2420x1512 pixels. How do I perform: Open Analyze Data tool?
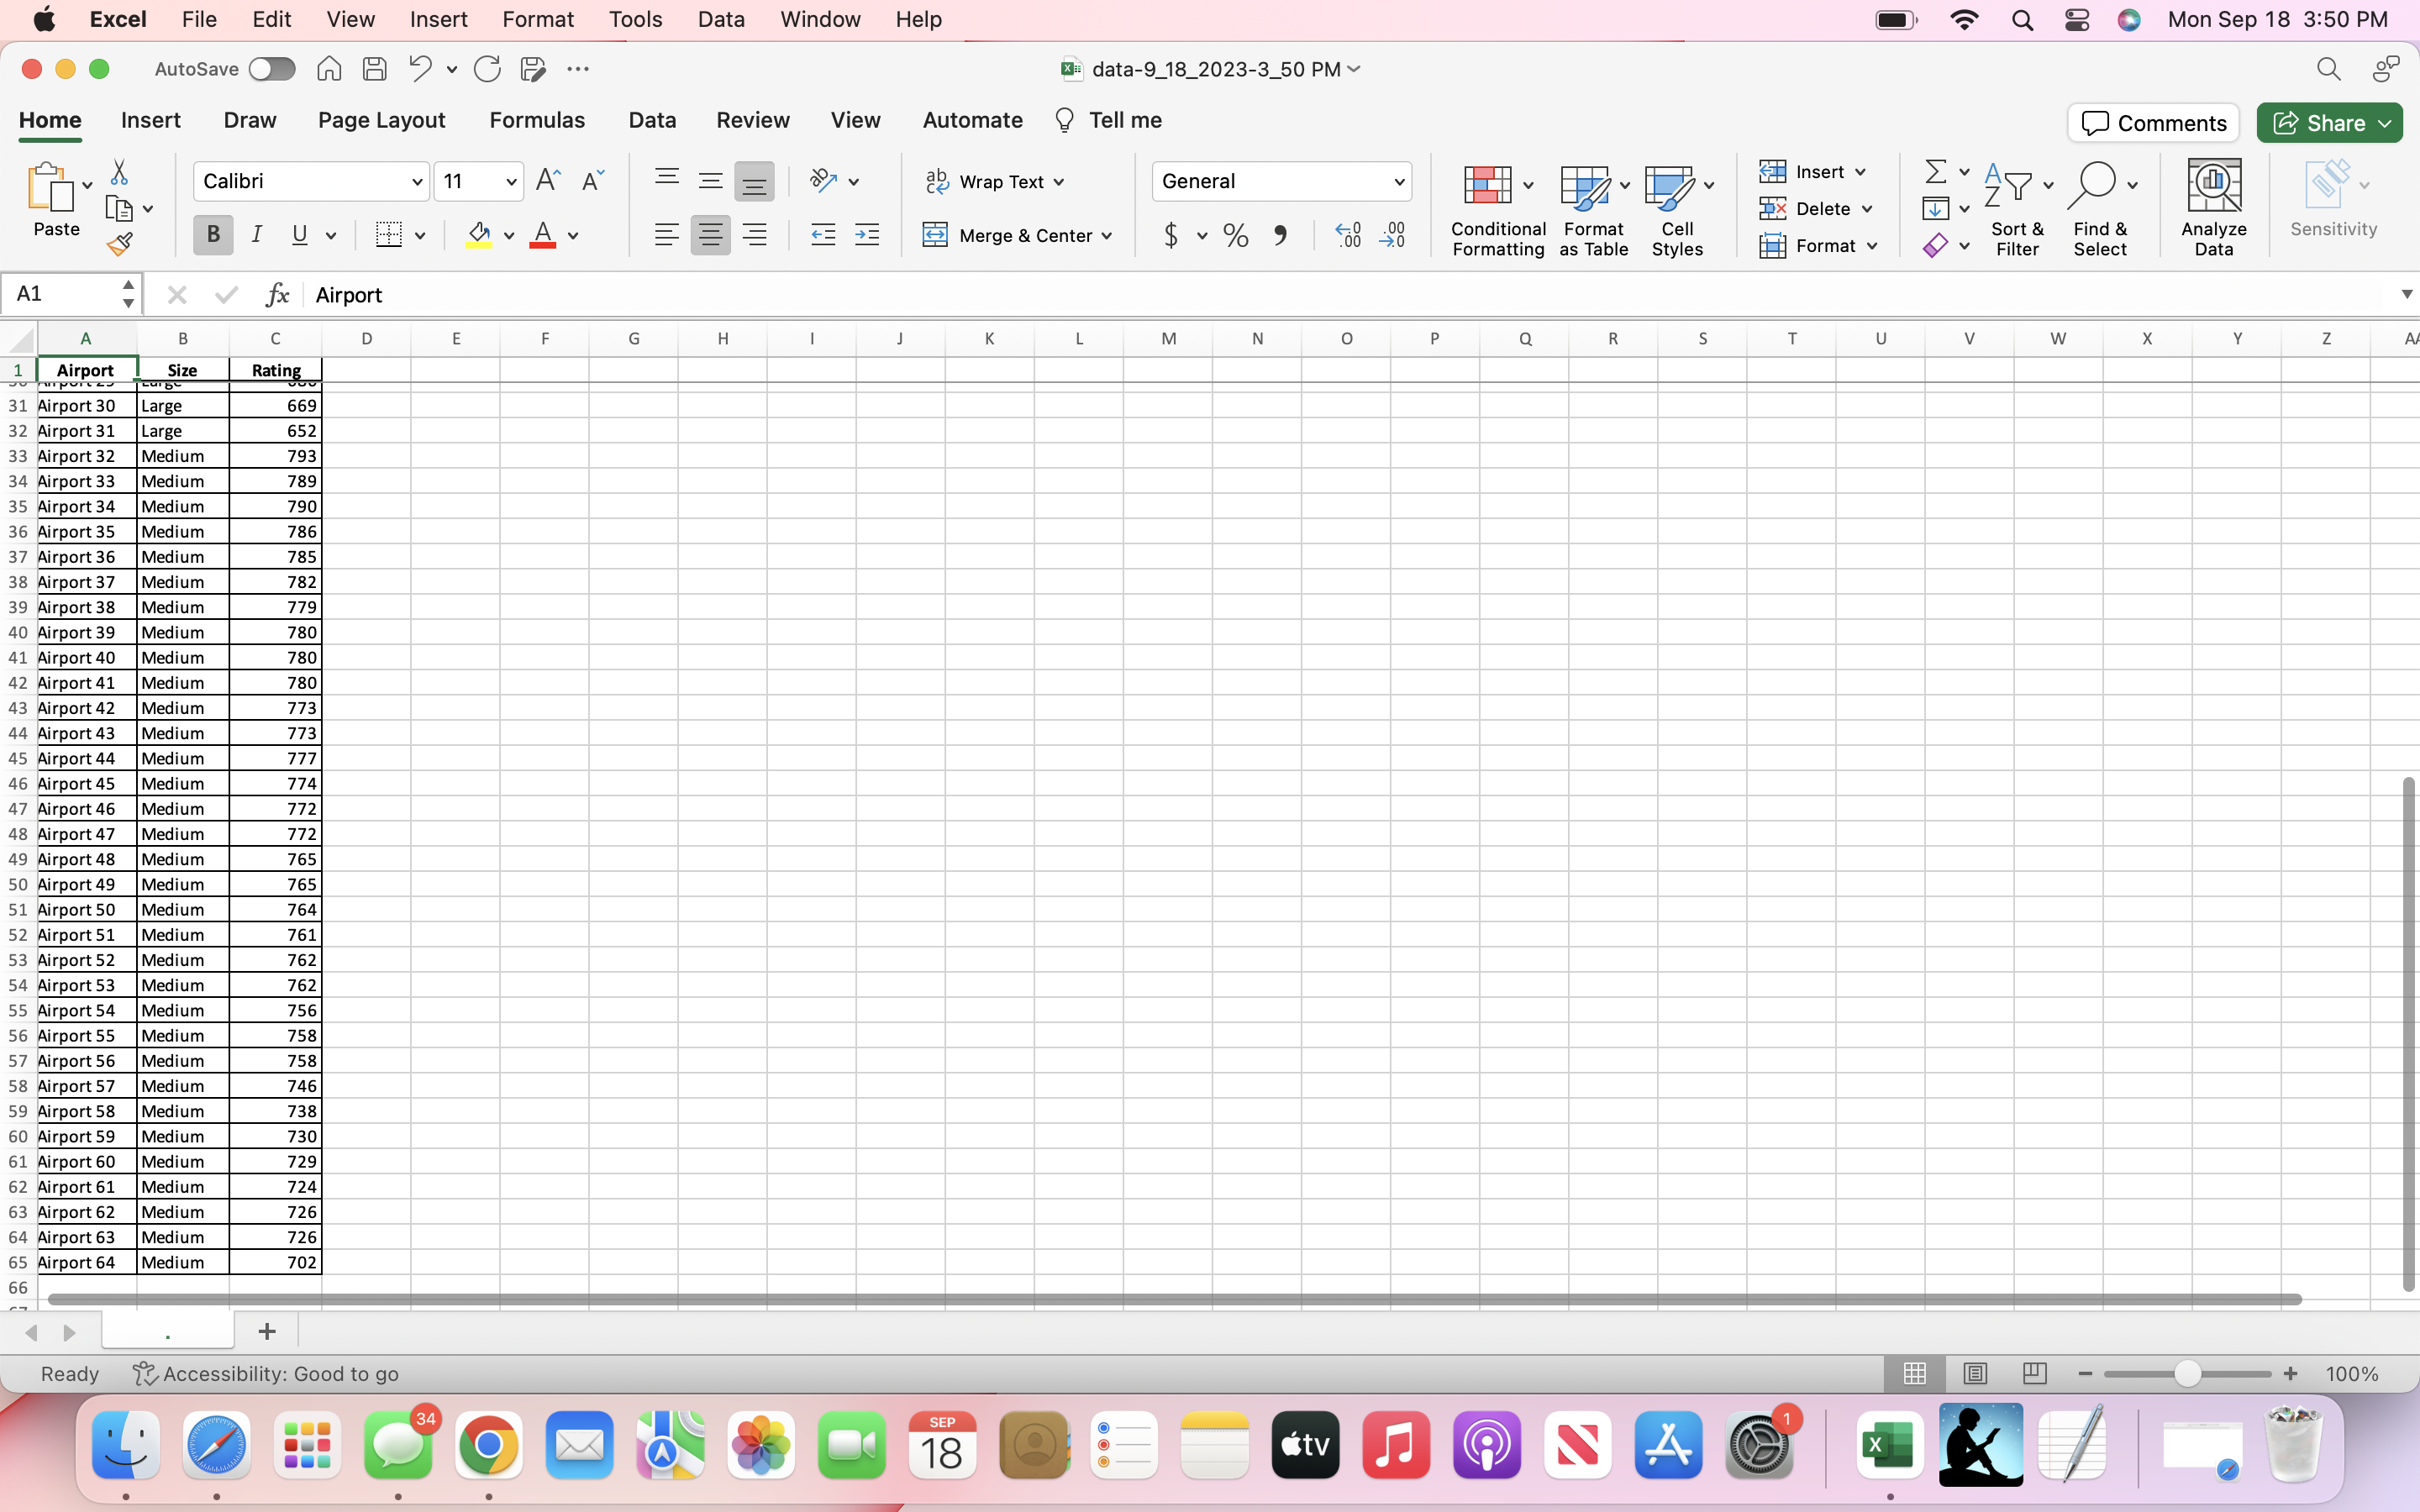[2214, 208]
